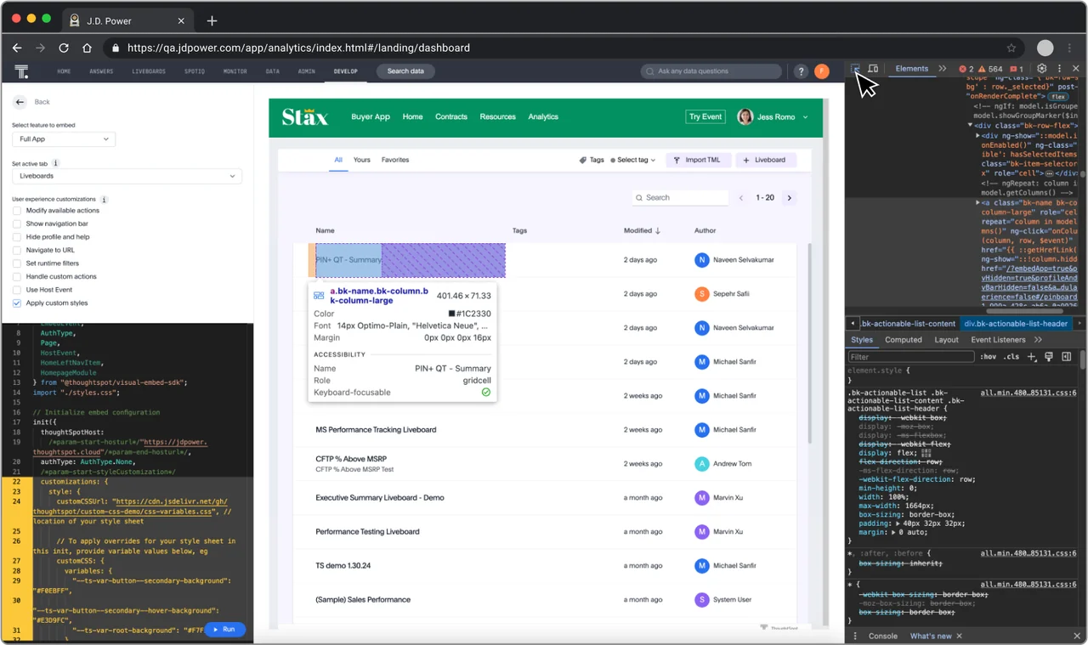Click the Ask any data questions field
This screenshot has width=1088, height=645.
click(713, 71)
